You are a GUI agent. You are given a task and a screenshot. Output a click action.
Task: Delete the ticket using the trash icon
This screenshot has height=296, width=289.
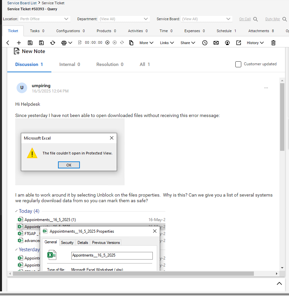point(273,43)
